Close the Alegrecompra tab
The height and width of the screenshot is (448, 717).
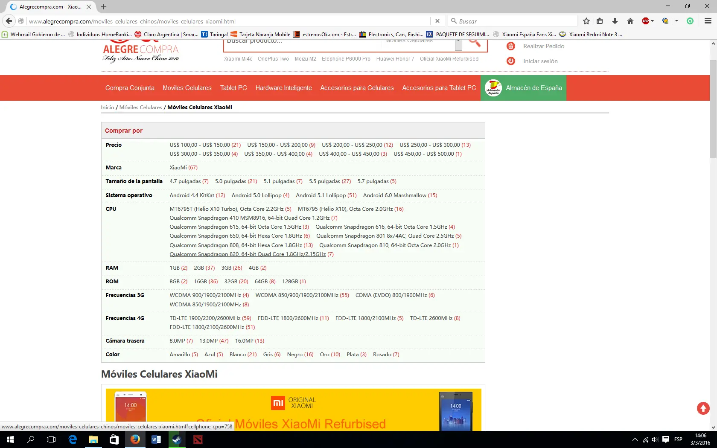tap(89, 7)
